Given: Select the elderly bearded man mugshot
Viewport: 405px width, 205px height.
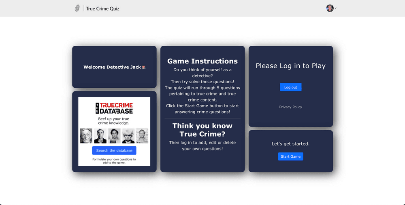Looking at the screenshot, I should pos(86,136).
